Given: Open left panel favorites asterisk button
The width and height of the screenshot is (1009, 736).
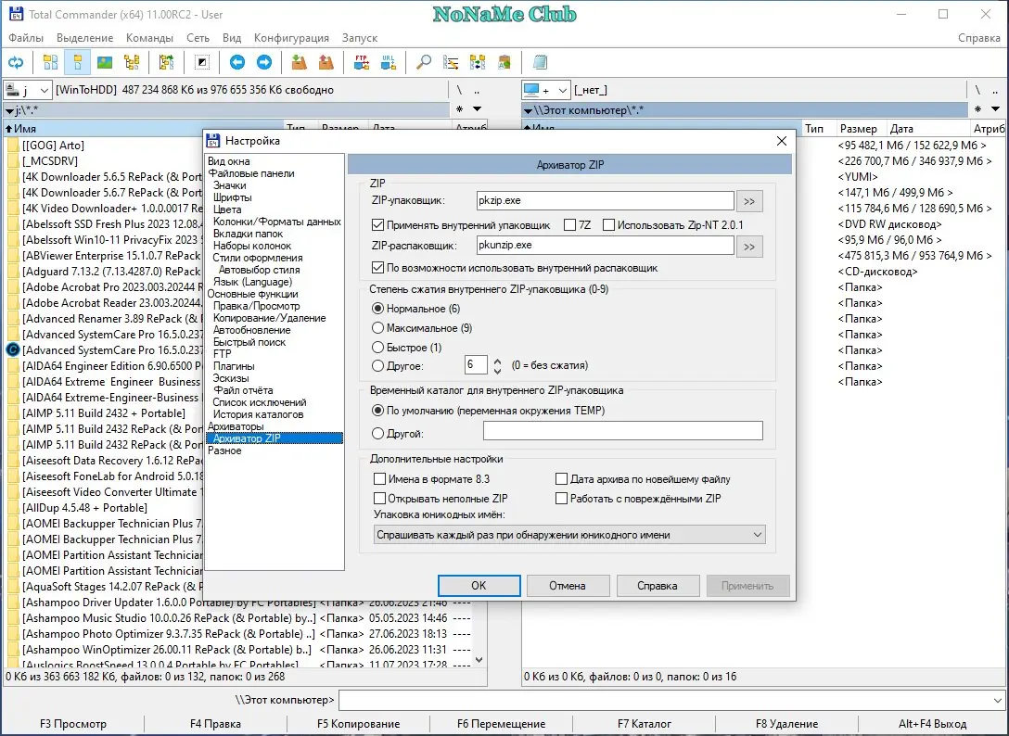Looking at the screenshot, I should pyautogui.click(x=459, y=109).
